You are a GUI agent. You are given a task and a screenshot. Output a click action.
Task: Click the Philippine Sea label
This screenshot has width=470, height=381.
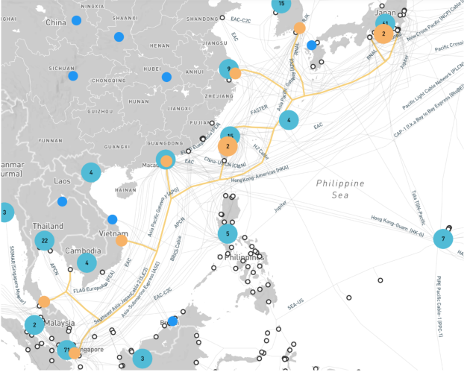coord(340,189)
